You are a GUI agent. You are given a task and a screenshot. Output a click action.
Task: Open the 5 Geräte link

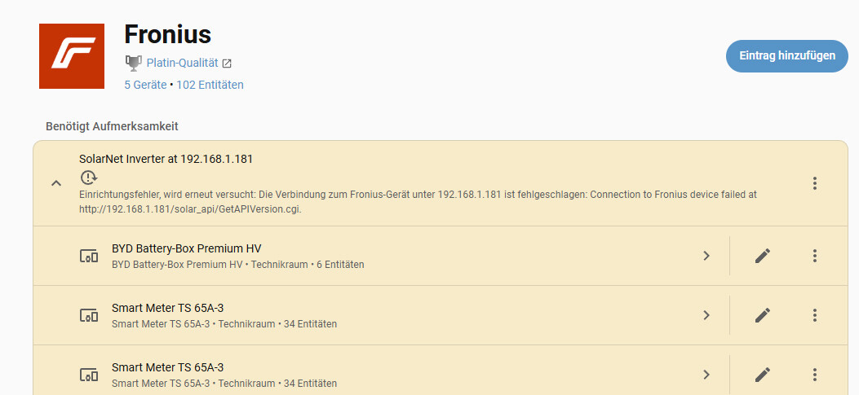pos(145,85)
